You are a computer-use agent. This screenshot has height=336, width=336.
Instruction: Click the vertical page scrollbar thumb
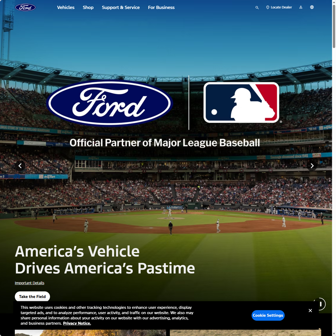(x=334, y=26)
